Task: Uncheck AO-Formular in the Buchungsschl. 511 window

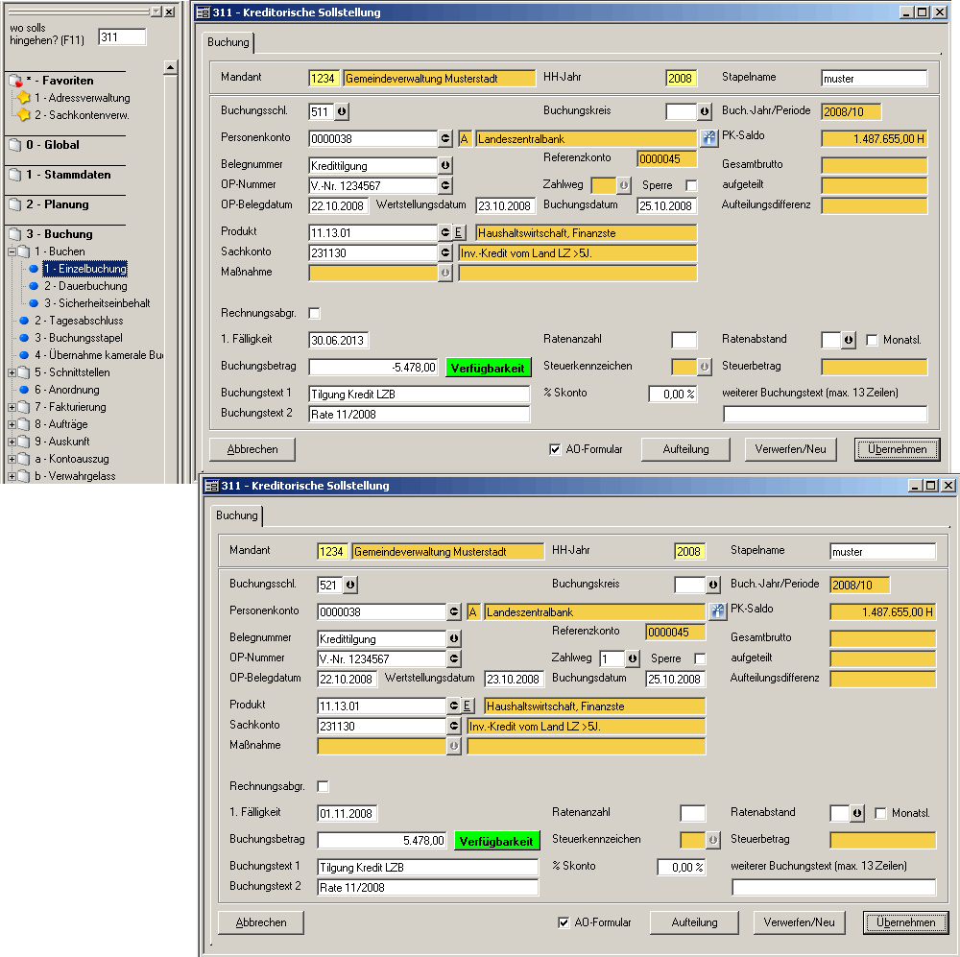Action: [555, 449]
